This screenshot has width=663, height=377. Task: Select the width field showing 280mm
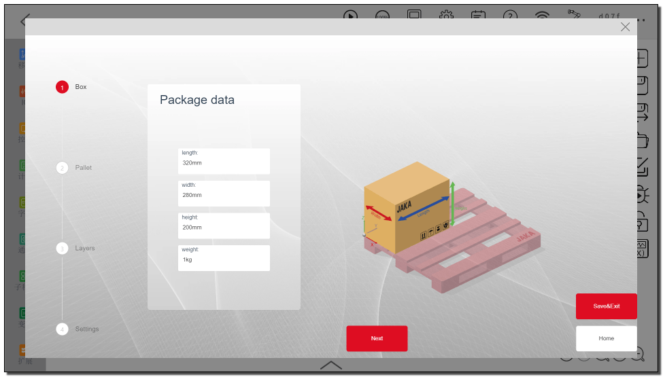point(224,194)
